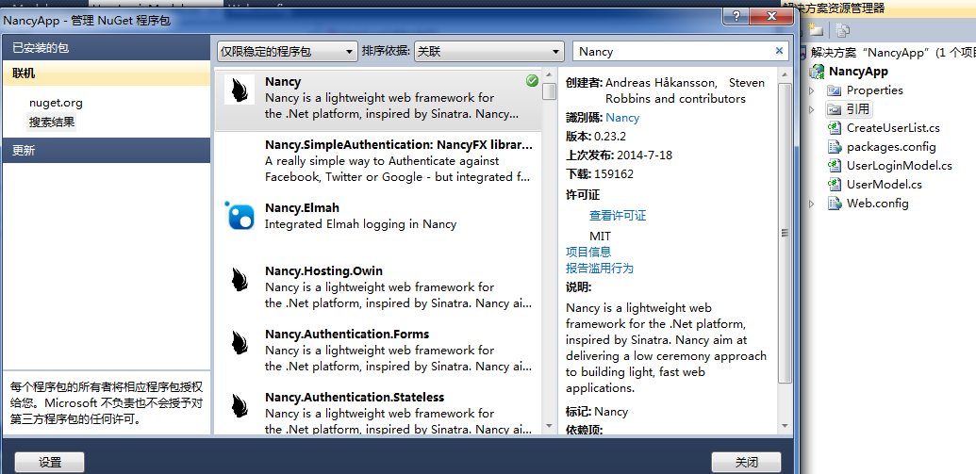Image resolution: width=976 pixels, height=474 pixels.
Task: Select the Nancy.Authentication.Stateless package title
Action: (x=355, y=397)
